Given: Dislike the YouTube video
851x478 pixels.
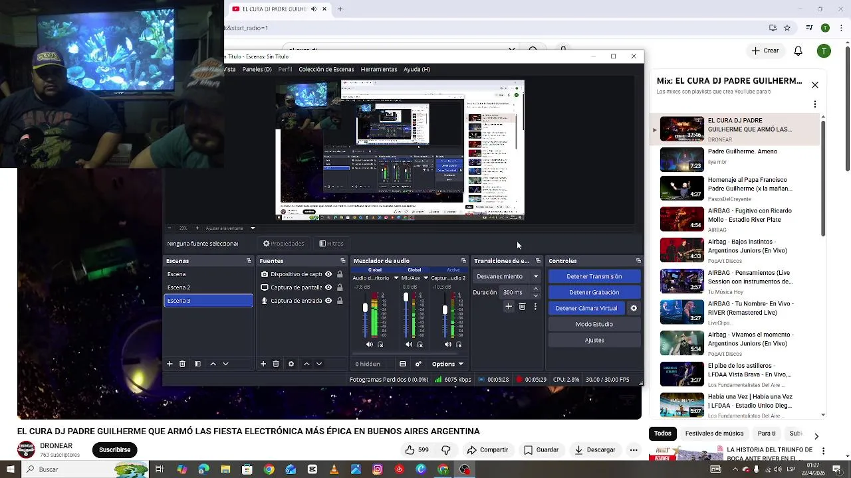Looking at the screenshot, I should point(446,449).
